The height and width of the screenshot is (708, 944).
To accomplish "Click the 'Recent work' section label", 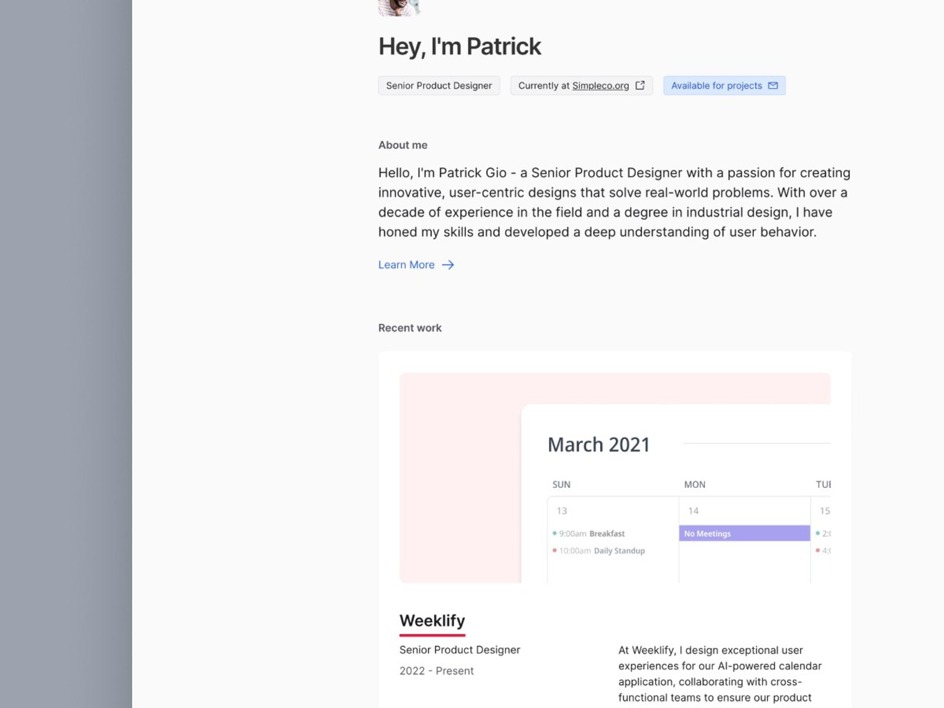I will (x=410, y=328).
